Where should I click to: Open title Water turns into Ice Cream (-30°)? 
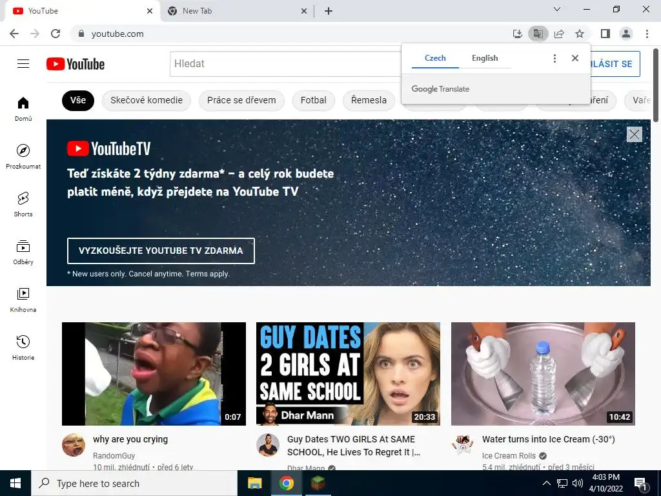(x=549, y=439)
